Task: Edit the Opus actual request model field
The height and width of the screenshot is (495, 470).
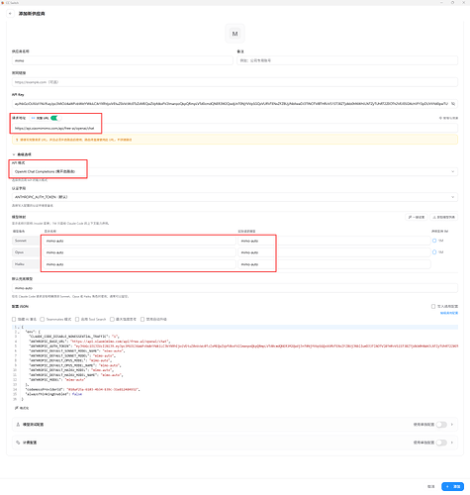Action: [x=334, y=252]
